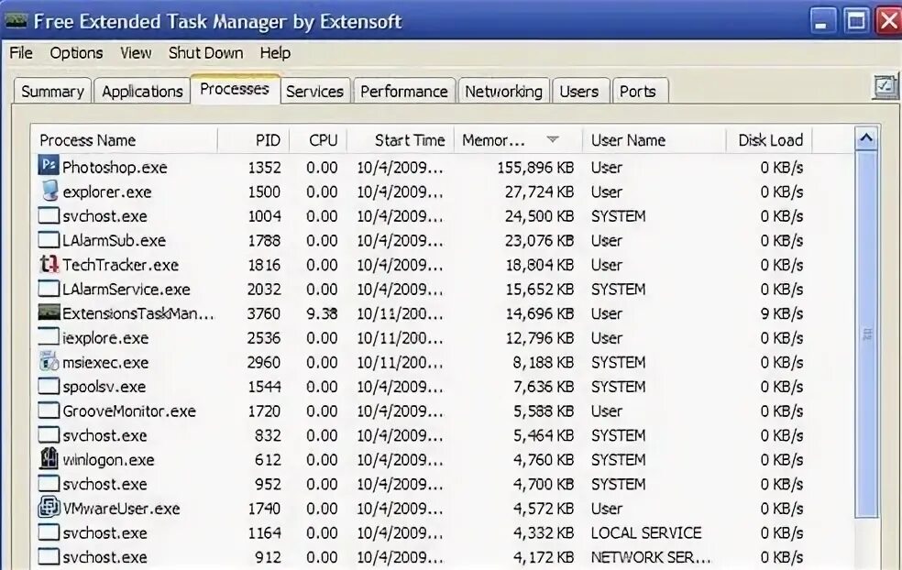
Task: Open the Shut Down menu
Action: pyautogui.click(x=205, y=53)
